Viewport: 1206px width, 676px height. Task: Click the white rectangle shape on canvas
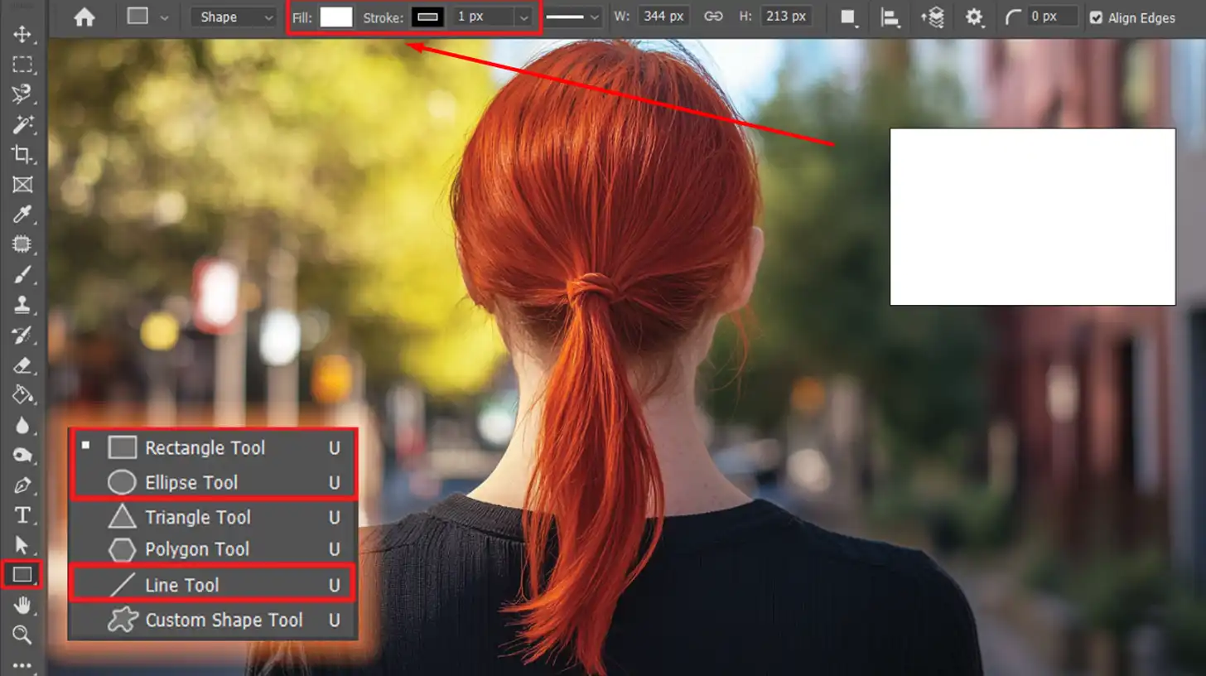(x=1033, y=216)
